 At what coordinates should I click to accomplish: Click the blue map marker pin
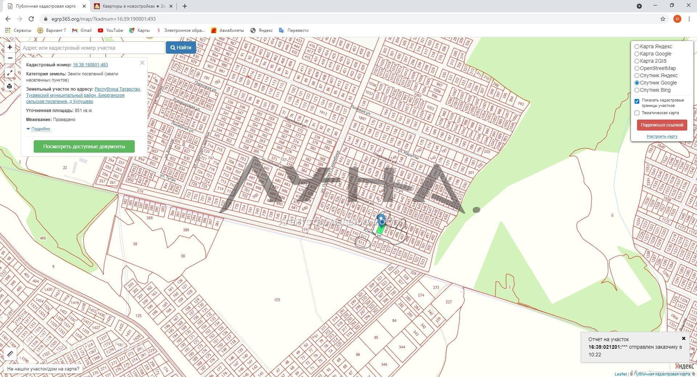click(x=381, y=220)
